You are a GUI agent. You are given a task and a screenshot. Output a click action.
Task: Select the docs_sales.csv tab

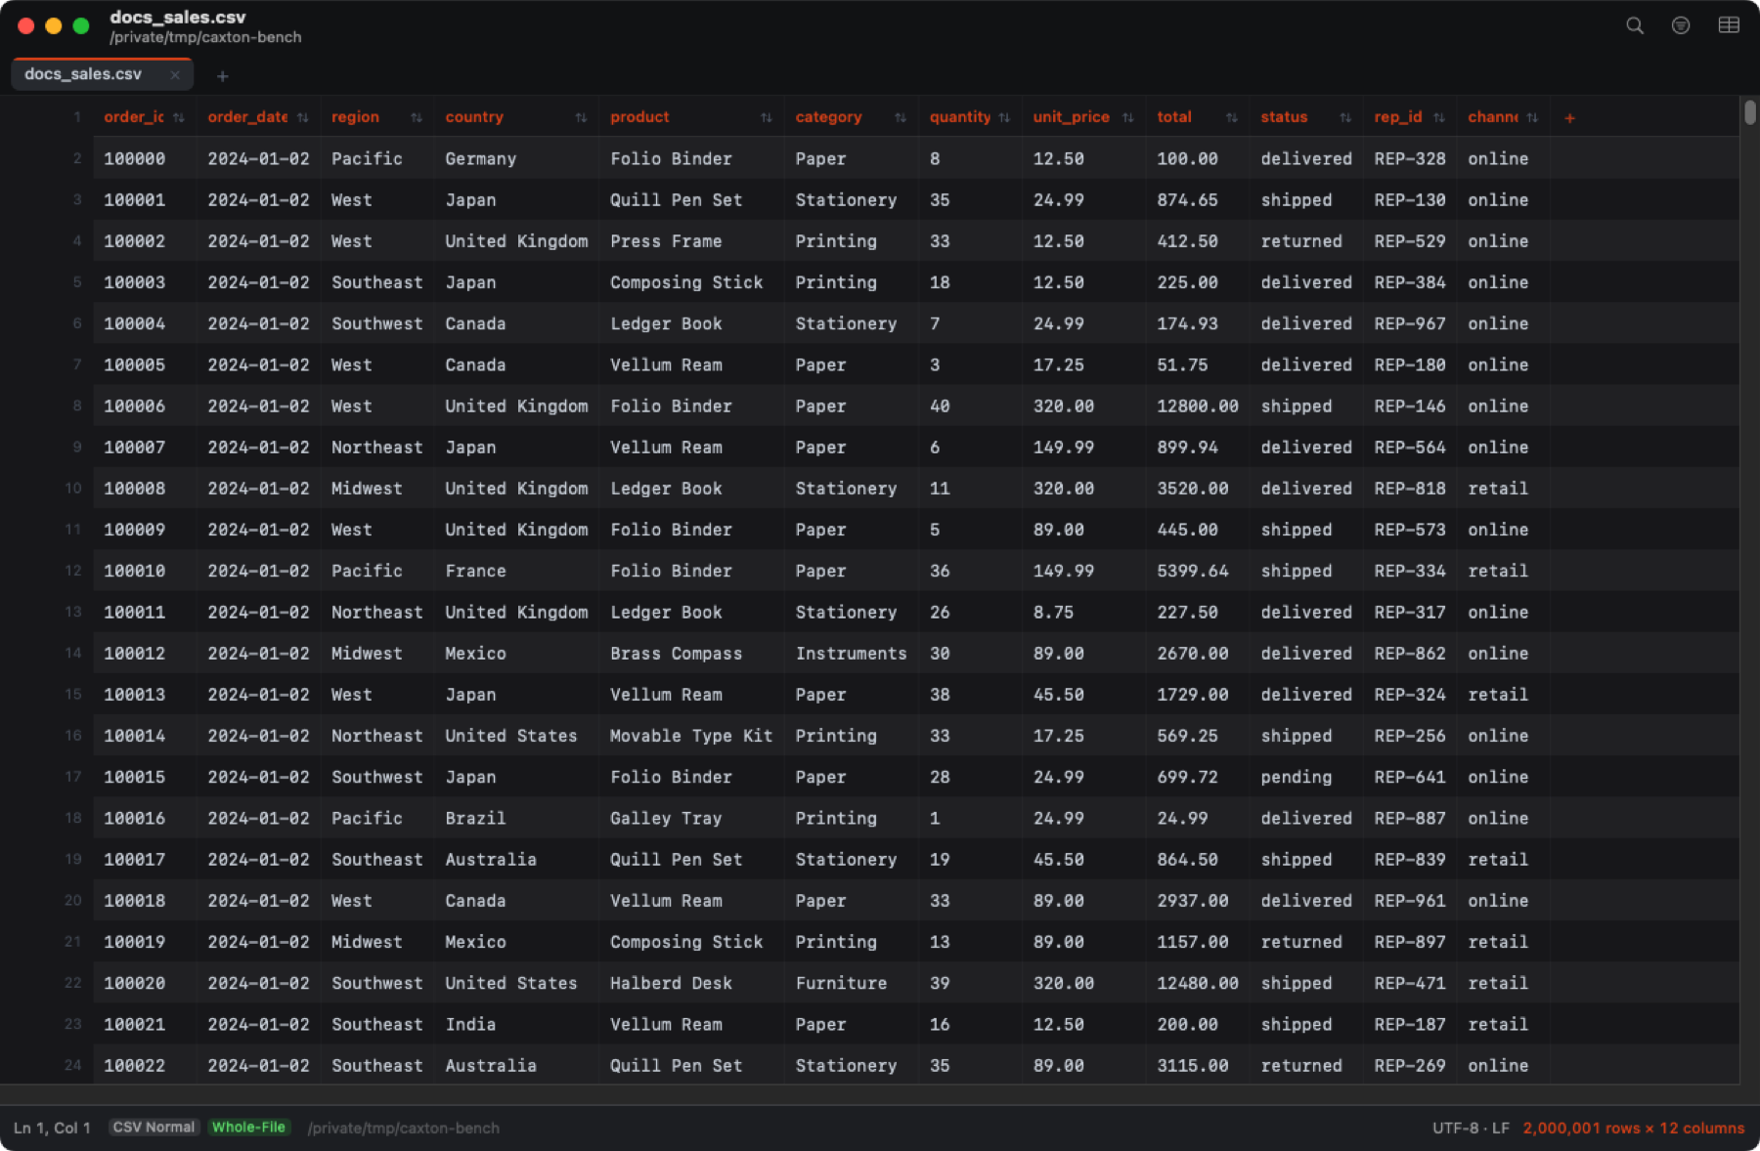(x=102, y=74)
